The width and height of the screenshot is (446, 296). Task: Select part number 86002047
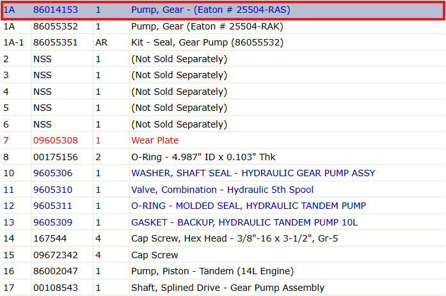click(56, 271)
